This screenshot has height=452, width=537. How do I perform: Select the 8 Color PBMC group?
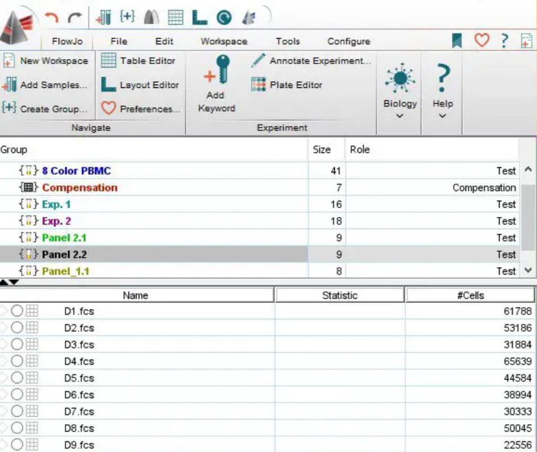click(x=76, y=171)
